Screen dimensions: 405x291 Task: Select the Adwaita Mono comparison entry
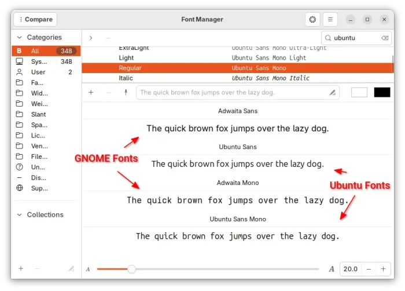click(x=238, y=183)
